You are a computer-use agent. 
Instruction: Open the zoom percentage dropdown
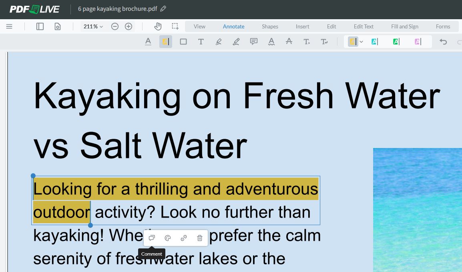(92, 26)
